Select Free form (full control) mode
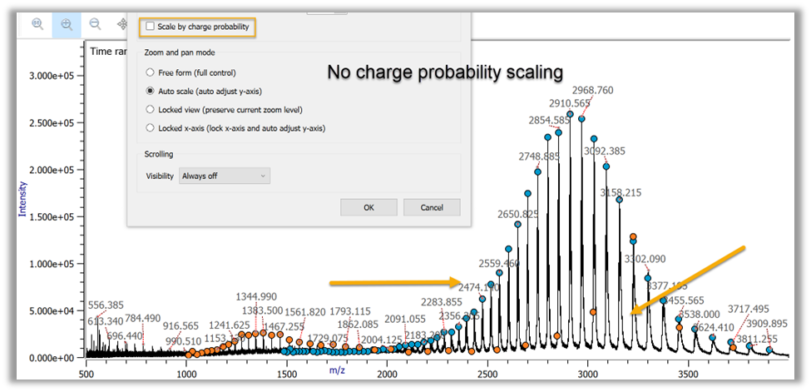Image resolution: width=811 pixels, height=392 pixels. pos(150,72)
